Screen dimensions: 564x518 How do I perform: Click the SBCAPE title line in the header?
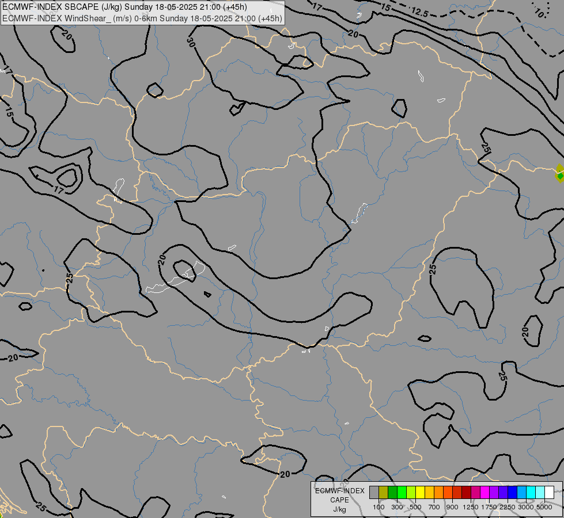(x=125, y=7)
